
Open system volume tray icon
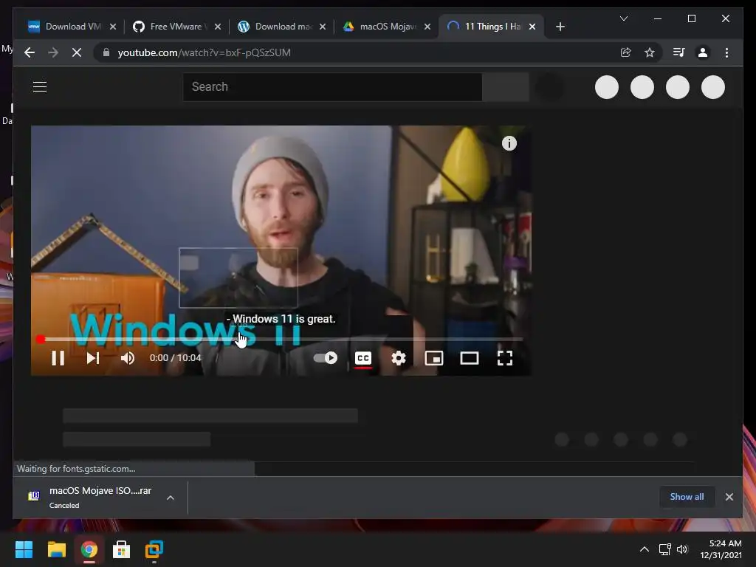[x=681, y=549]
